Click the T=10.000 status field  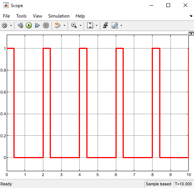(183, 184)
